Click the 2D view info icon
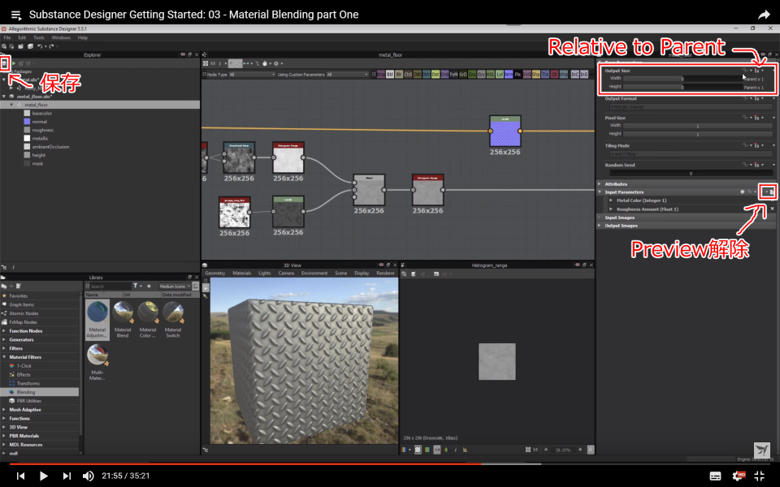This screenshot has height=487, width=780. click(x=455, y=450)
